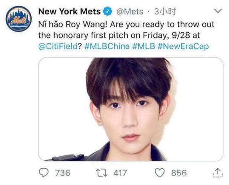Click the tweet text about honorary first pitch
This screenshot has width=229, height=185.
(126, 35)
